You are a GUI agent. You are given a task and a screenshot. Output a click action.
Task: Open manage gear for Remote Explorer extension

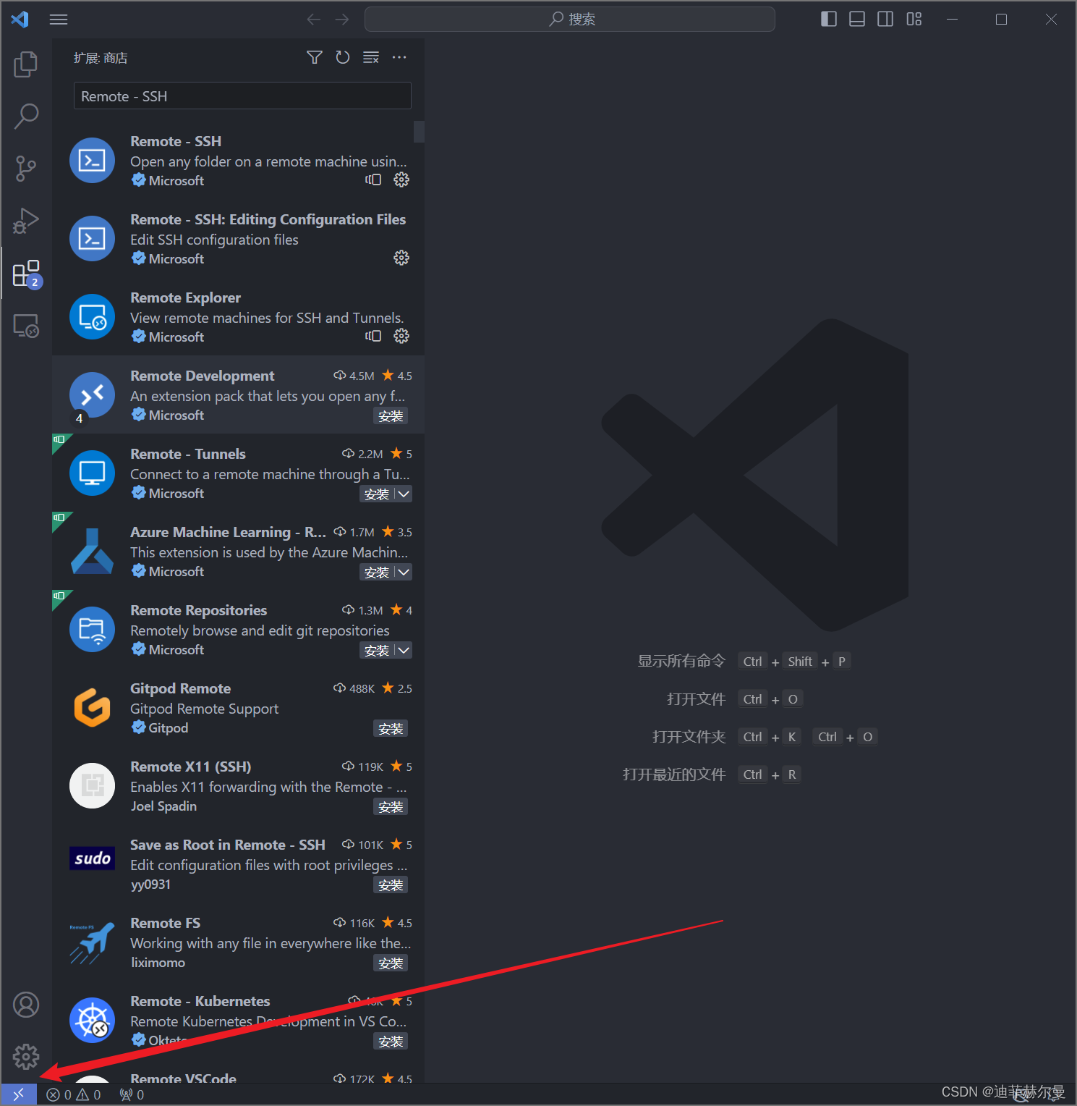tap(401, 336)
